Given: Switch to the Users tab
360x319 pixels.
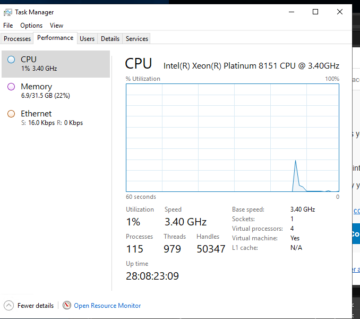Looking at the screenshot, I should click(x=87, y=39).
